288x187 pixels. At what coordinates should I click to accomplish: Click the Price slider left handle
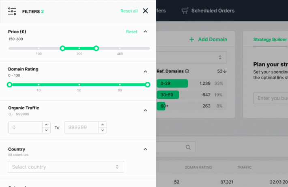[x=62, y=48]
